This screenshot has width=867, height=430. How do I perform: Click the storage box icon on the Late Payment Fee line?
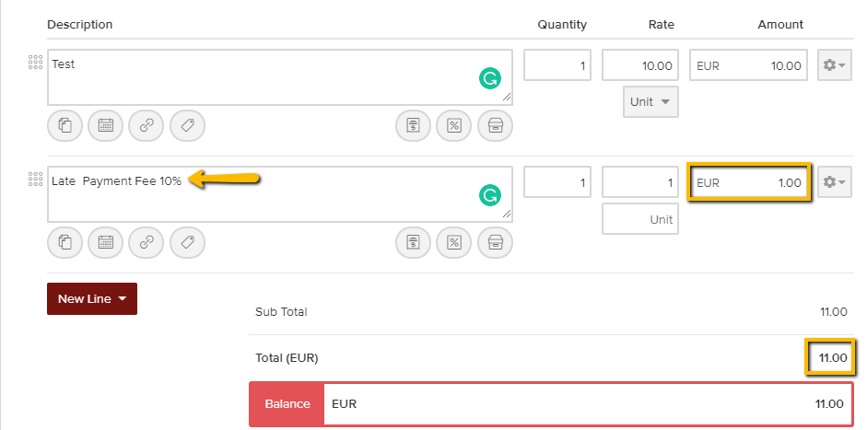495,242
